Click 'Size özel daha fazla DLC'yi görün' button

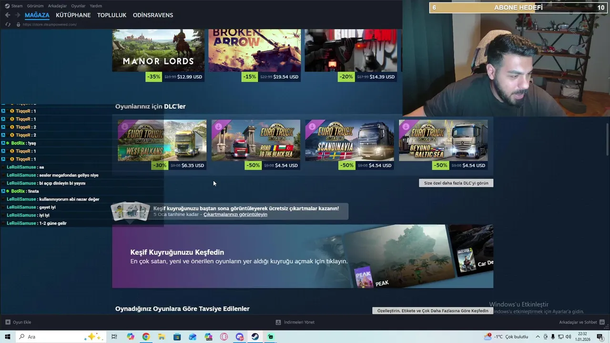click(456, 183)
